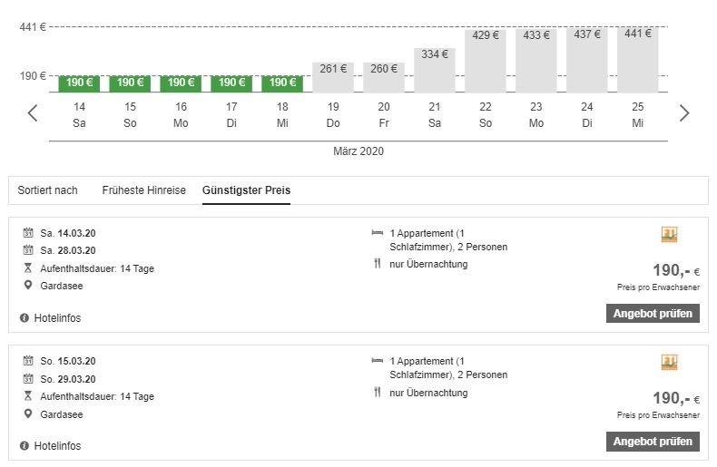Image resolution: width=717 pixels, height=467 pixels.
Task: Click hourglass icon beside Aufenthaltsdauer in first offer
Action: [28, 268]
